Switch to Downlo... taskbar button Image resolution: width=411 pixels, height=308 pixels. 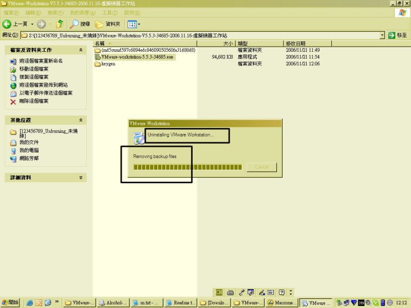pos(215,303)
